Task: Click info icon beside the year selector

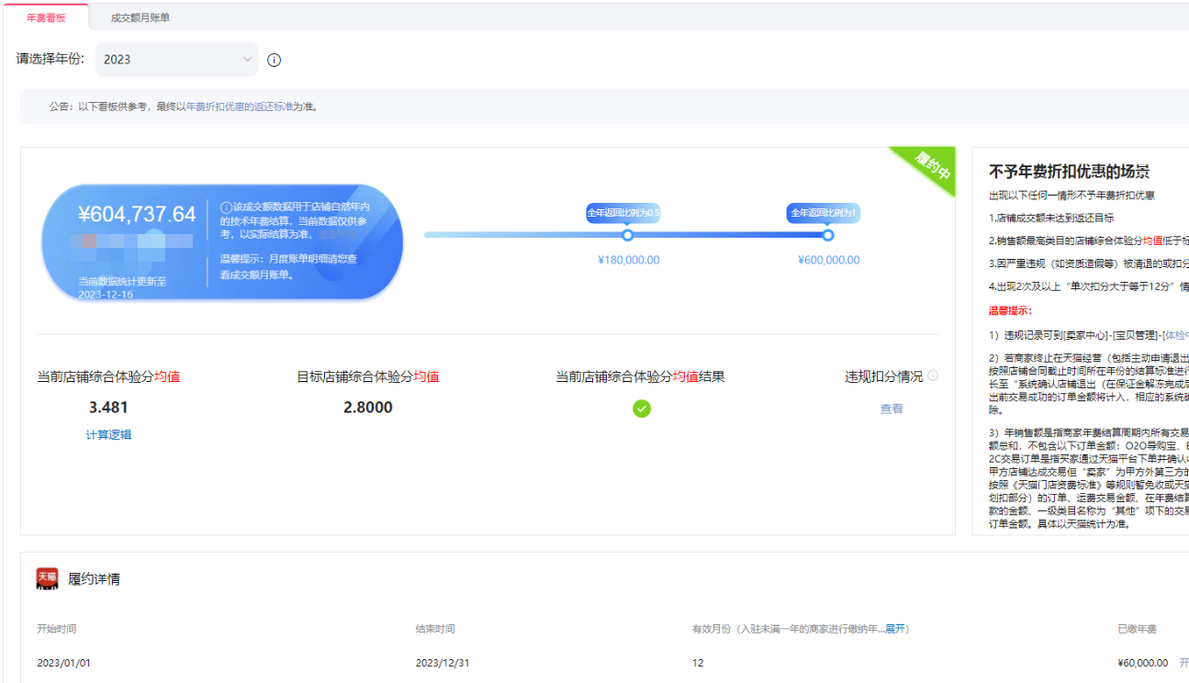Action: (274, 60)
